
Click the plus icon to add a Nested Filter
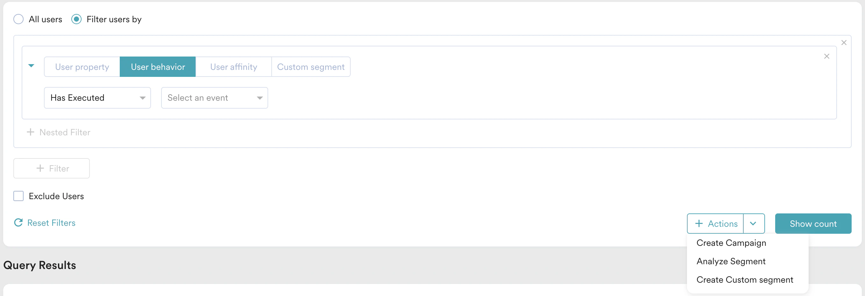[x=31, y=132]
